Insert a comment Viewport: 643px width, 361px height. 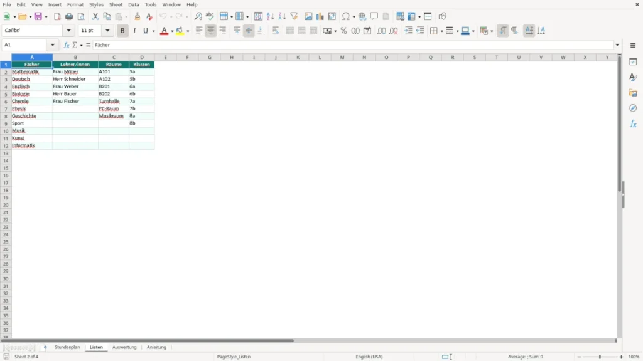coord(374,16)
